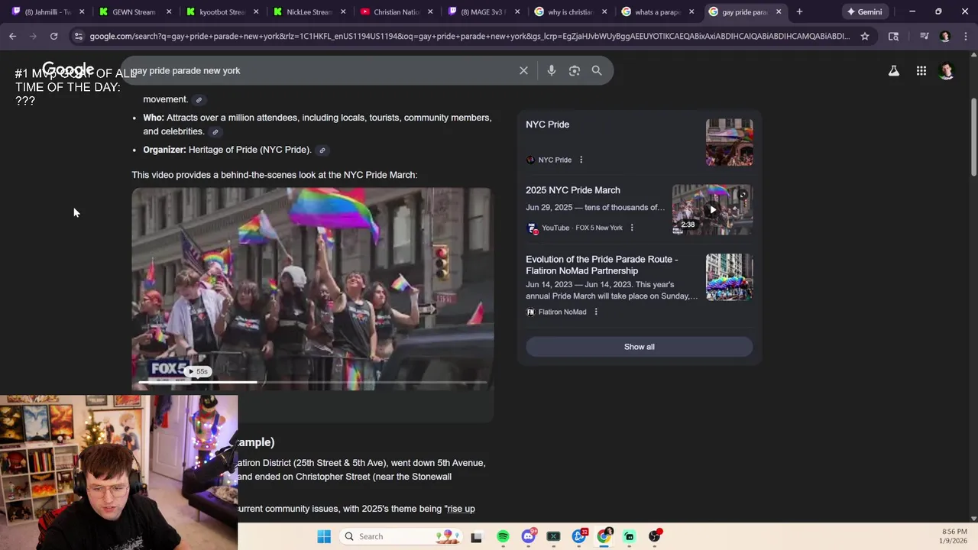Viewport: 978px width, 550px height.
Task: Click the Show all button
Action: pyautogui.click(x=640, y=347)
